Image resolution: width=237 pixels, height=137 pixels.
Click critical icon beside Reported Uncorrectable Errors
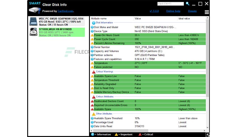92,105
